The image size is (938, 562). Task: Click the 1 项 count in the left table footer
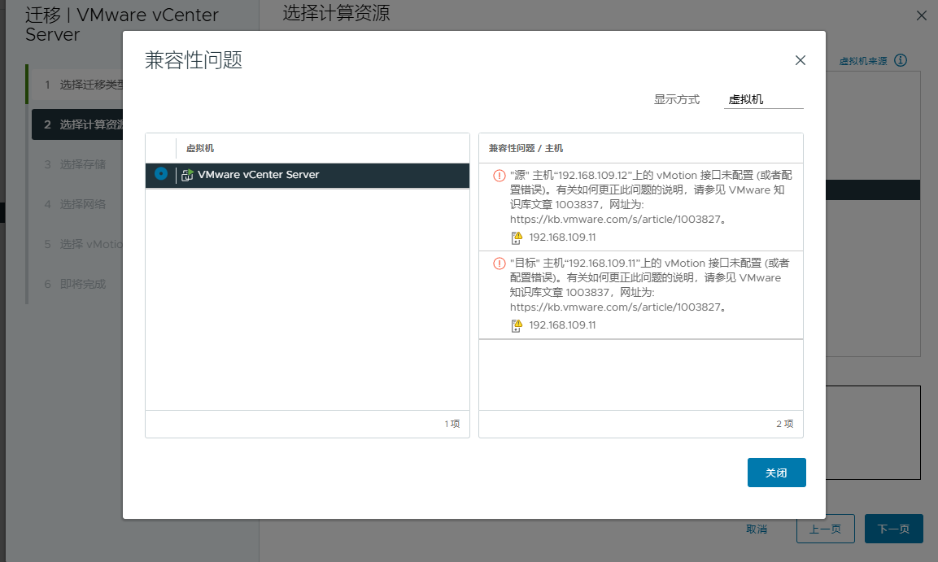452,424
